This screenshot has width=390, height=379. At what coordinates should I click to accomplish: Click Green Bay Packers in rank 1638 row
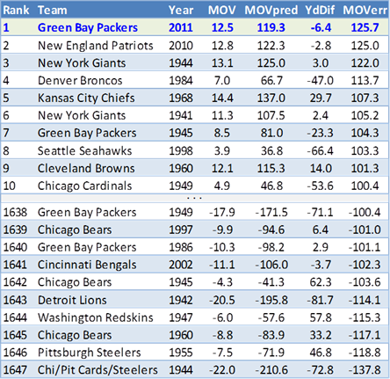[87, 212]
